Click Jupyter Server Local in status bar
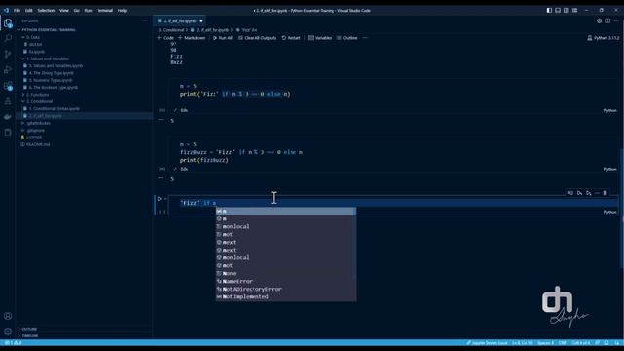Screen dimensions: 624x351 (x=487, y=343)
